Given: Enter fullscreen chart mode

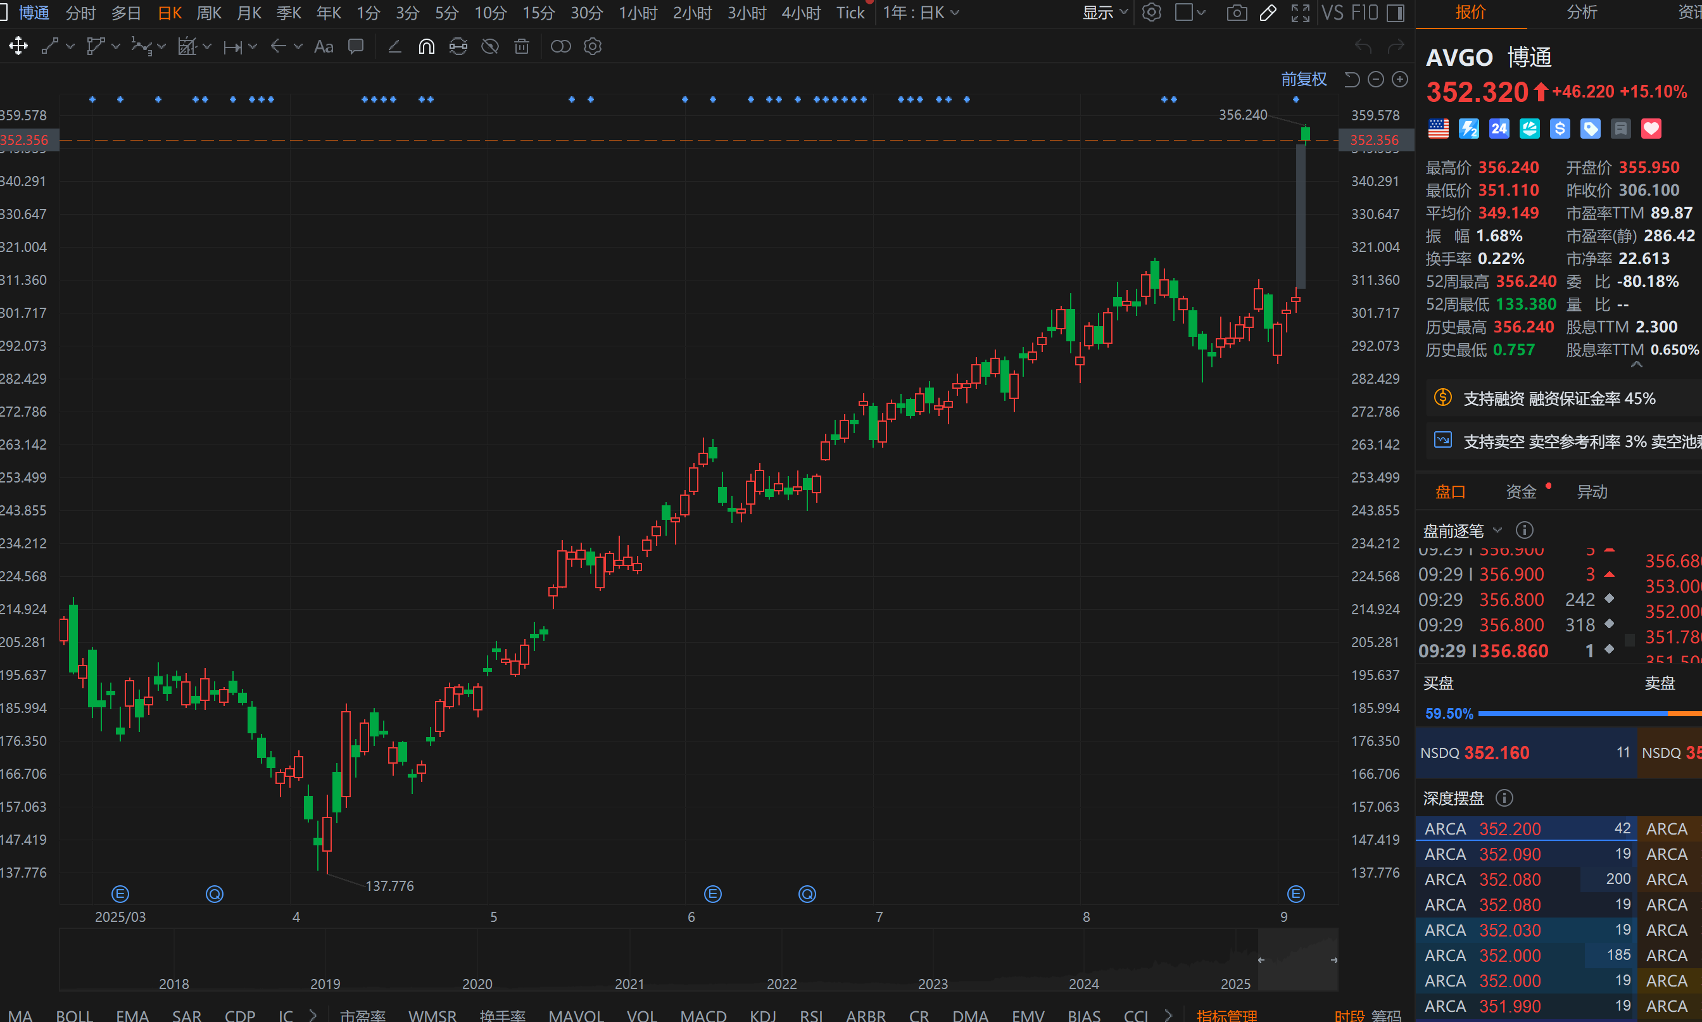Looking at the screenshot, I should pos(1300,13).
